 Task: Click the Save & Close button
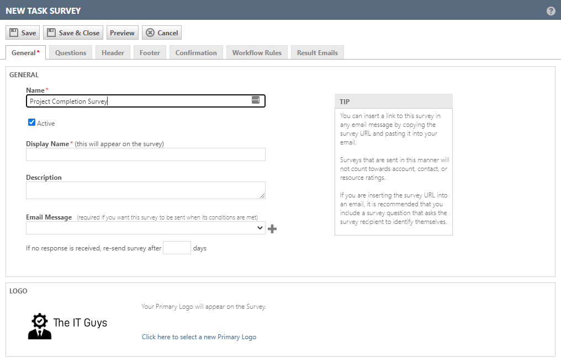73,33
